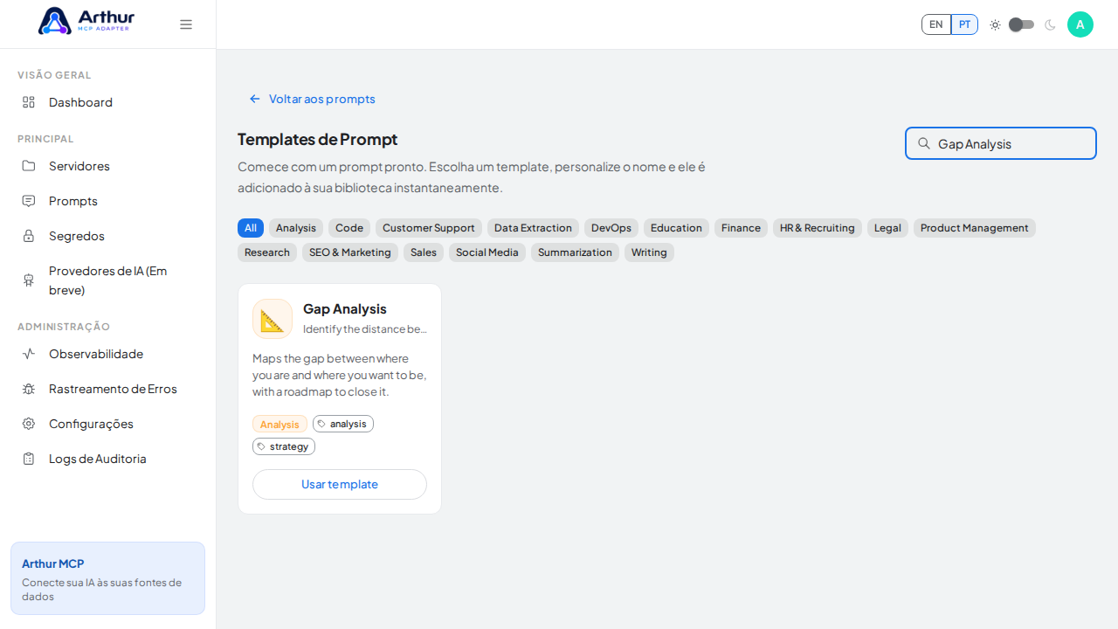This screenshot has width=1118, height=629.
Task: Click the search magnifier icon
Action: (924, 143)
